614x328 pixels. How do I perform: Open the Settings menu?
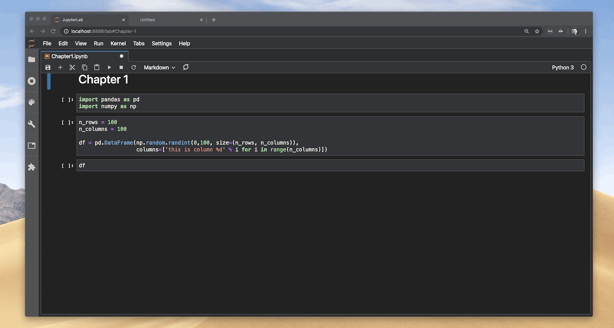(x=161, y=43)
